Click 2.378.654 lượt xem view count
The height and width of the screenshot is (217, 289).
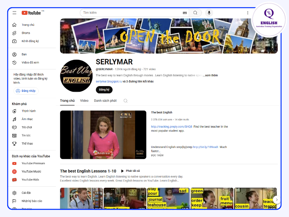[161, 120]
